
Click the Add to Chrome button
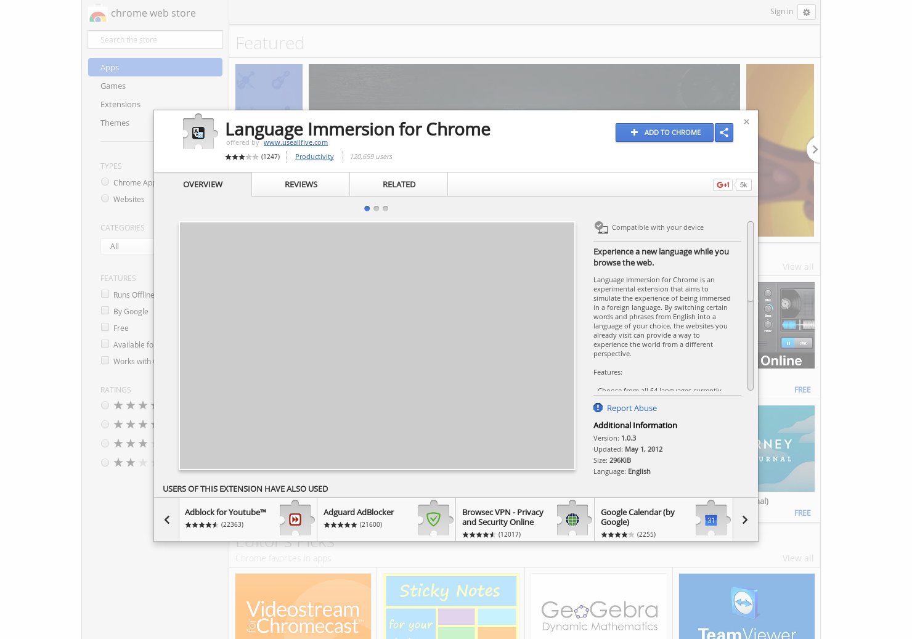(664, 132)
